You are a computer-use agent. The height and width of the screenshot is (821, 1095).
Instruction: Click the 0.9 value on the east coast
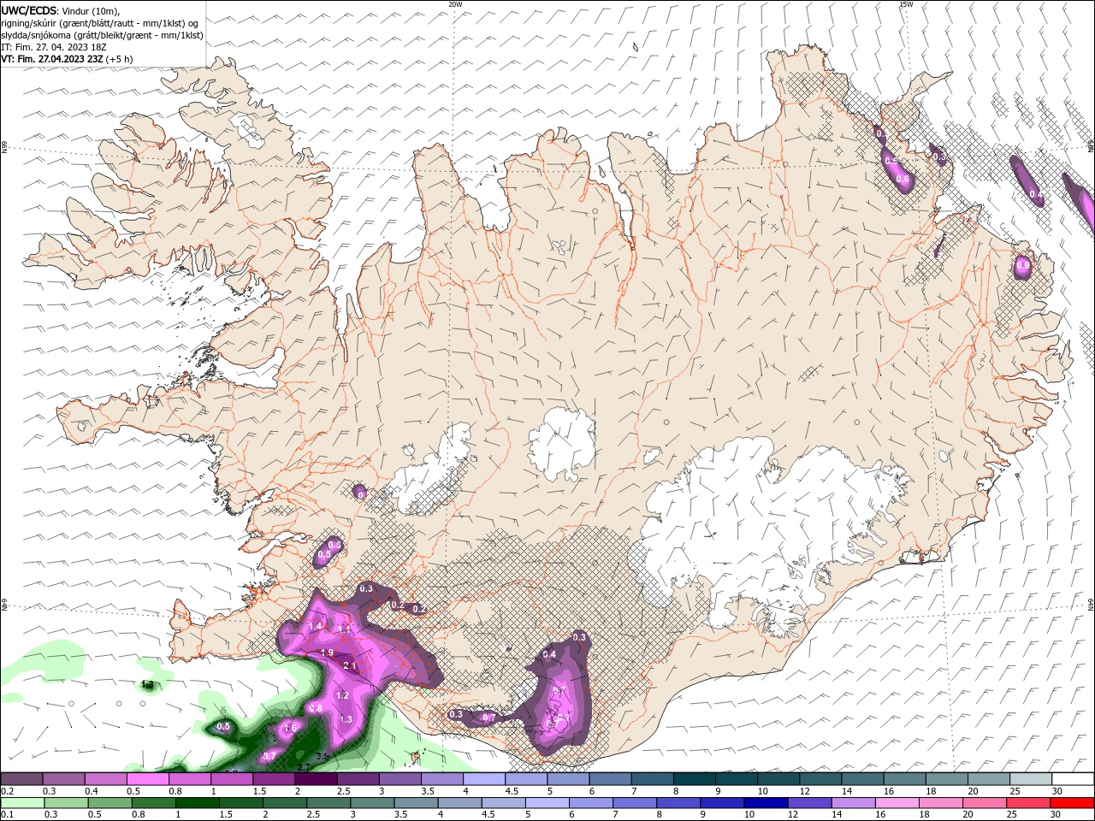[x=1022, y=266]
